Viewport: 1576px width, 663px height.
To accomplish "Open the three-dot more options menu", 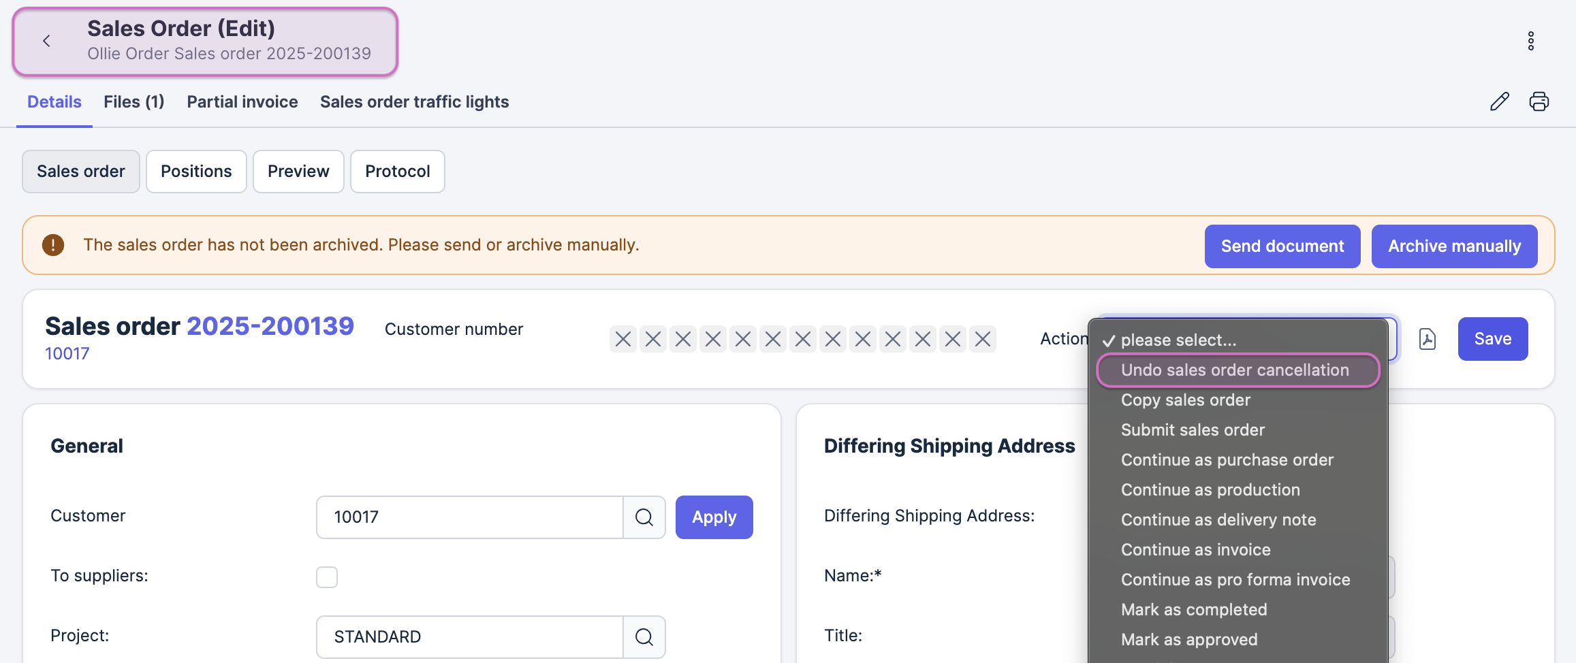I will pos(1530,41).
